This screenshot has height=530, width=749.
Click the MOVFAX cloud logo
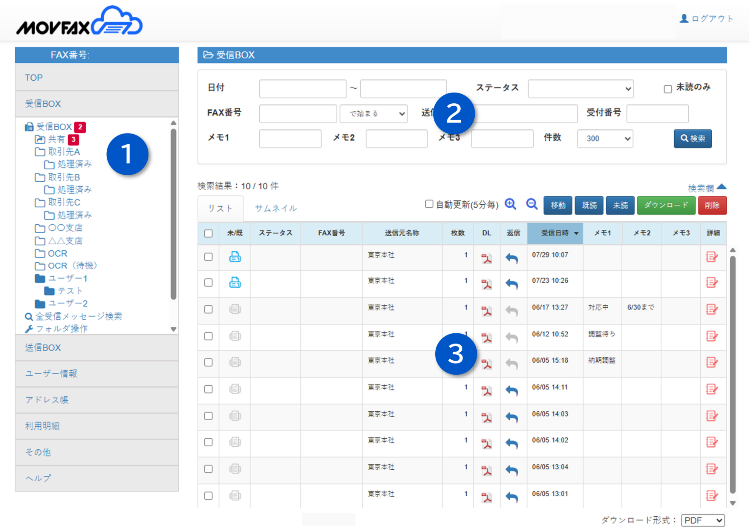tap(80, 21)
